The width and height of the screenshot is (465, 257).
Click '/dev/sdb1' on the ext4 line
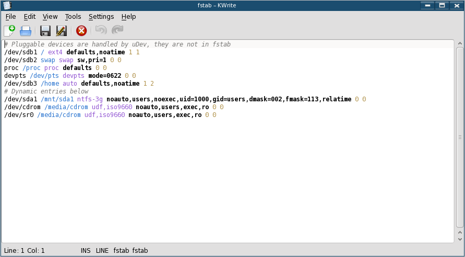point(20,52)
